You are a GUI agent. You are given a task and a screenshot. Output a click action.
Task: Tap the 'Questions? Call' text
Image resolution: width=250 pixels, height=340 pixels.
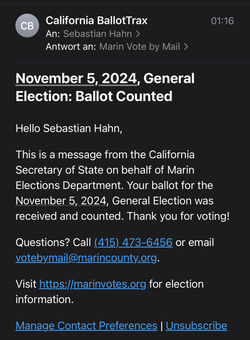pos(53,242)
